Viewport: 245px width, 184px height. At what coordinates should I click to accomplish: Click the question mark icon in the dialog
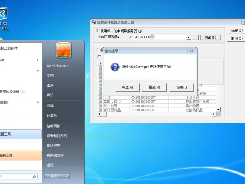point(115,67)
